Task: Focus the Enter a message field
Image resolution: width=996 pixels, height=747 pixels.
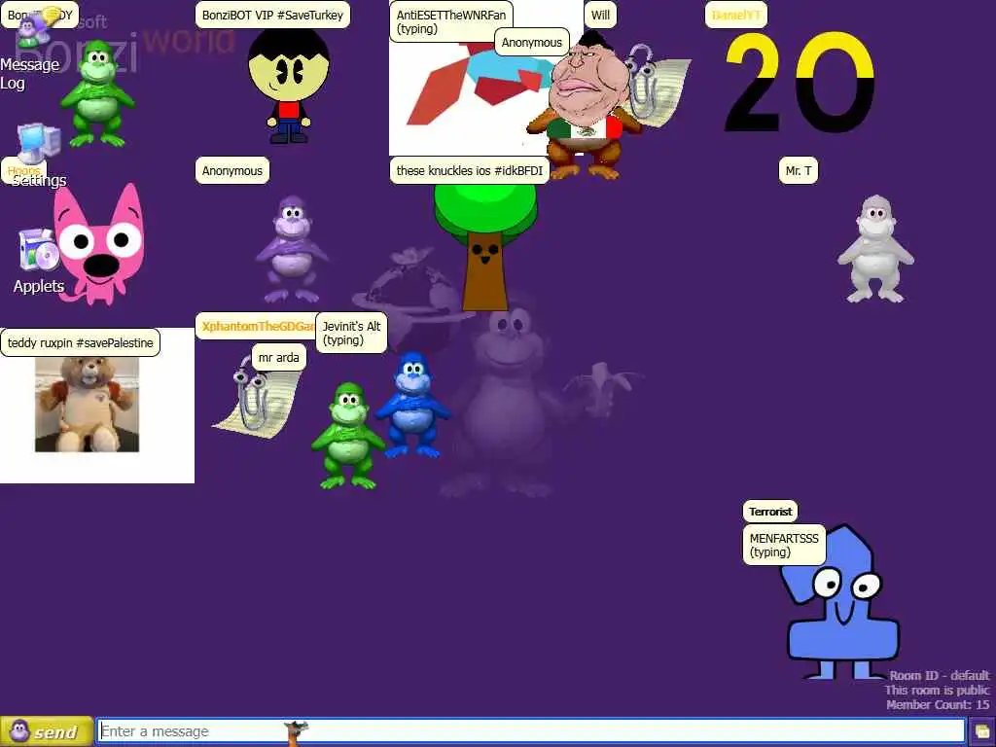Action: pyautogui.click(x=531, y=731)
